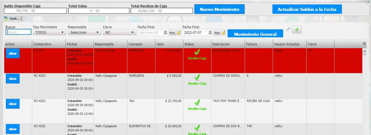Open the calendar picker in the empty date field
Image resolution: width=371 pixels, height=135 pixels.
(165, 32)
